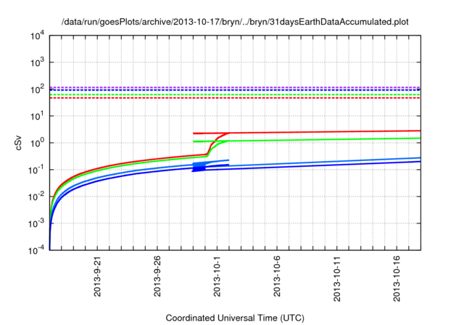Screen dimensions: 464x325
Task: Click the cSv y-axis label
Action: 18,143
